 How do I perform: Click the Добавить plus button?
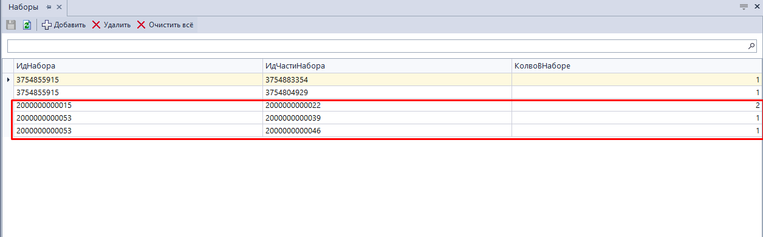[x=64, y=25]
